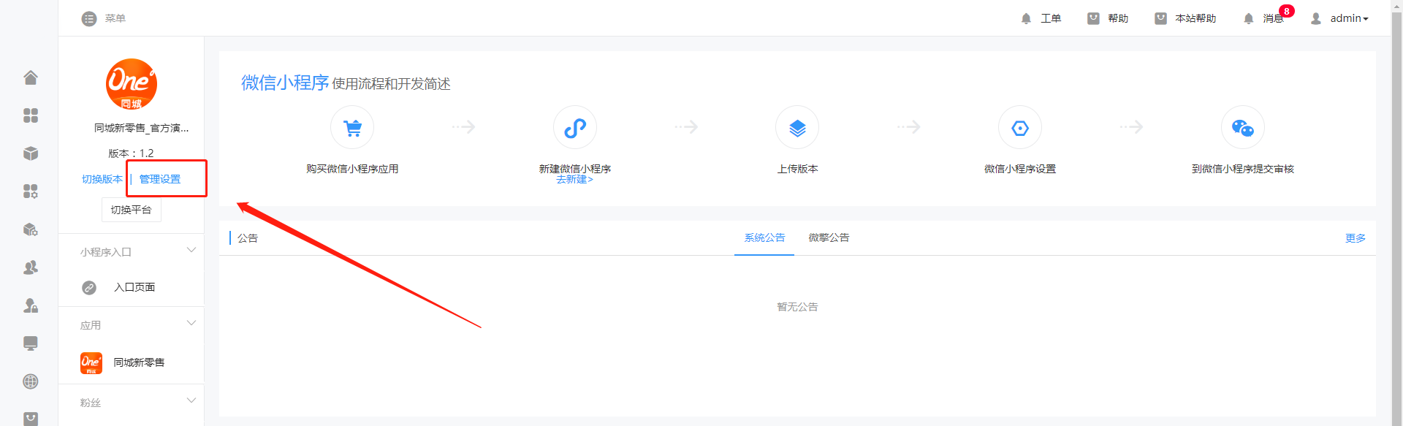Click the admin user avatar icon
The image size is (1403, 426).
[1316, 18]
